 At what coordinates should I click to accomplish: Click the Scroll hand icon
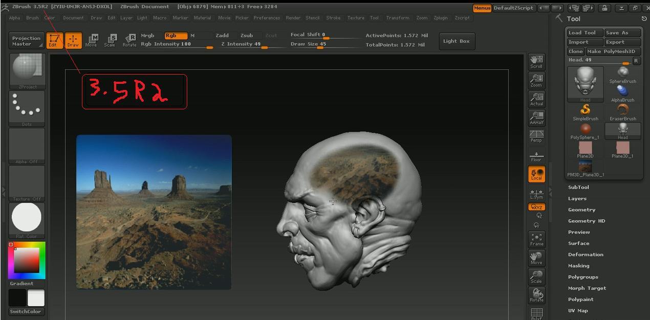tap(536, 62)
